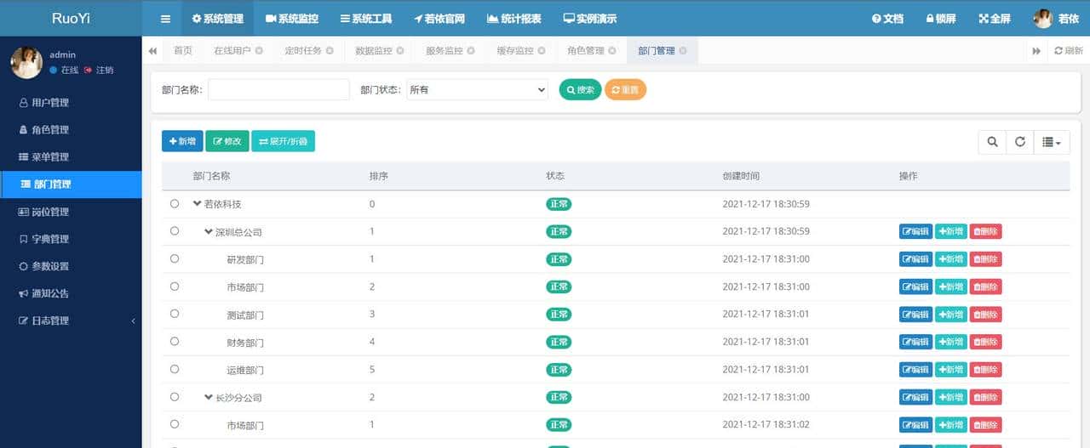1090x448 pixels.
Task: Click the 刷新 refresh tab button
Action: pyautogui.click(x=1068, y=51)
